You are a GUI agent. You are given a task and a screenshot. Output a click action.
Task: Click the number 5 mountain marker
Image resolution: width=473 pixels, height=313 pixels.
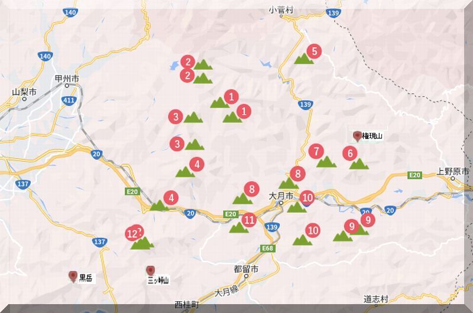click(314, 51)
